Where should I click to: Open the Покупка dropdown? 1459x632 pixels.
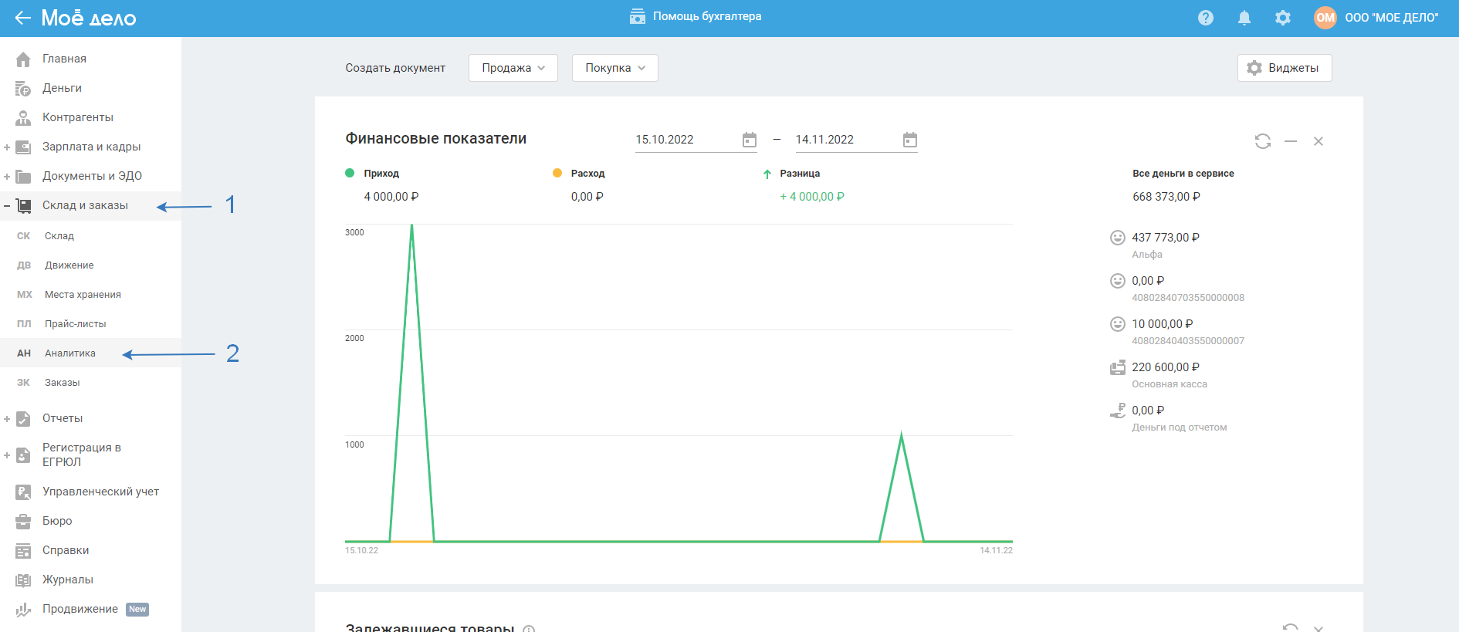point(614,68)
